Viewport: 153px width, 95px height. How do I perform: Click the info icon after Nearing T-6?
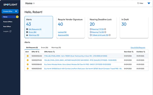click(105, 32)
